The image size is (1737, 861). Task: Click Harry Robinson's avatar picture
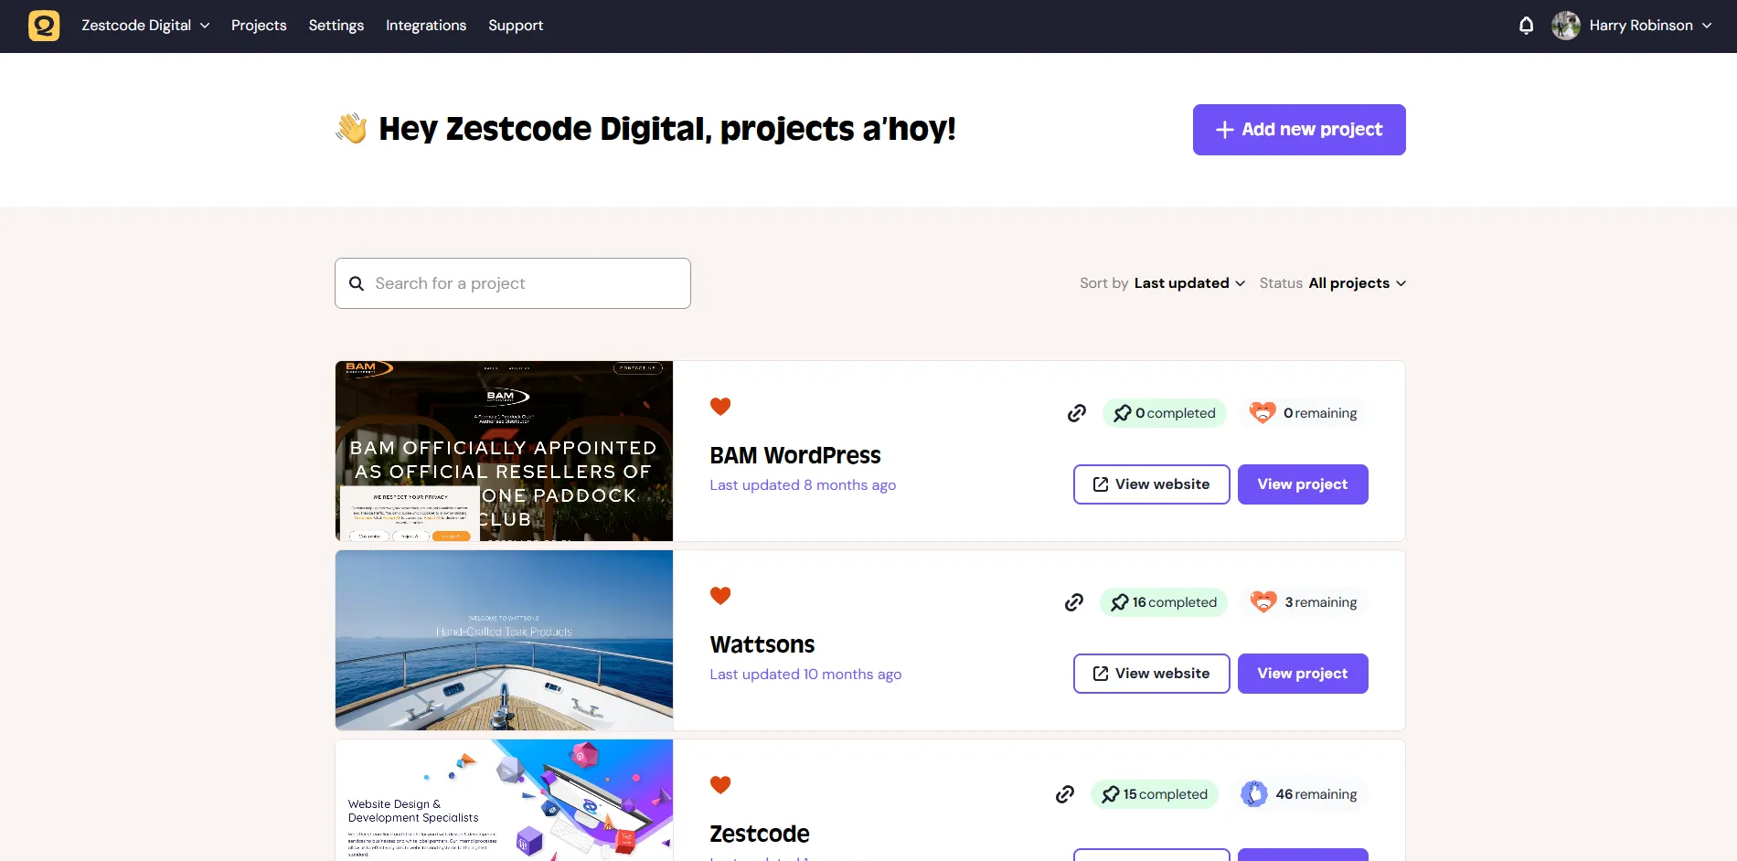[x=1566, y=26]
